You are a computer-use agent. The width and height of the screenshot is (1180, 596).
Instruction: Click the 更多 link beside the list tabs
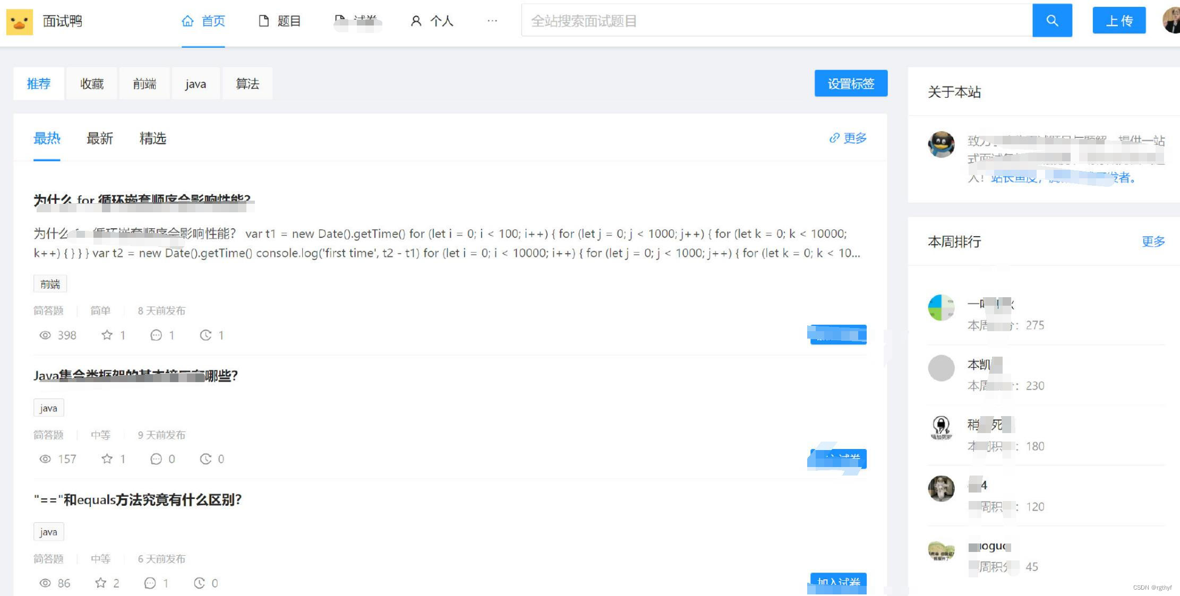point(848,138)
